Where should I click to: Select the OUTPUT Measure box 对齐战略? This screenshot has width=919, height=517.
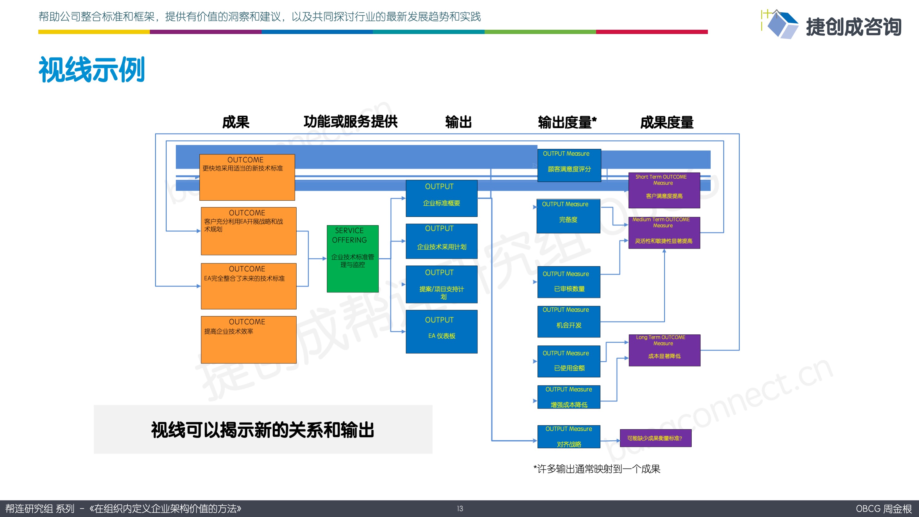569,436
